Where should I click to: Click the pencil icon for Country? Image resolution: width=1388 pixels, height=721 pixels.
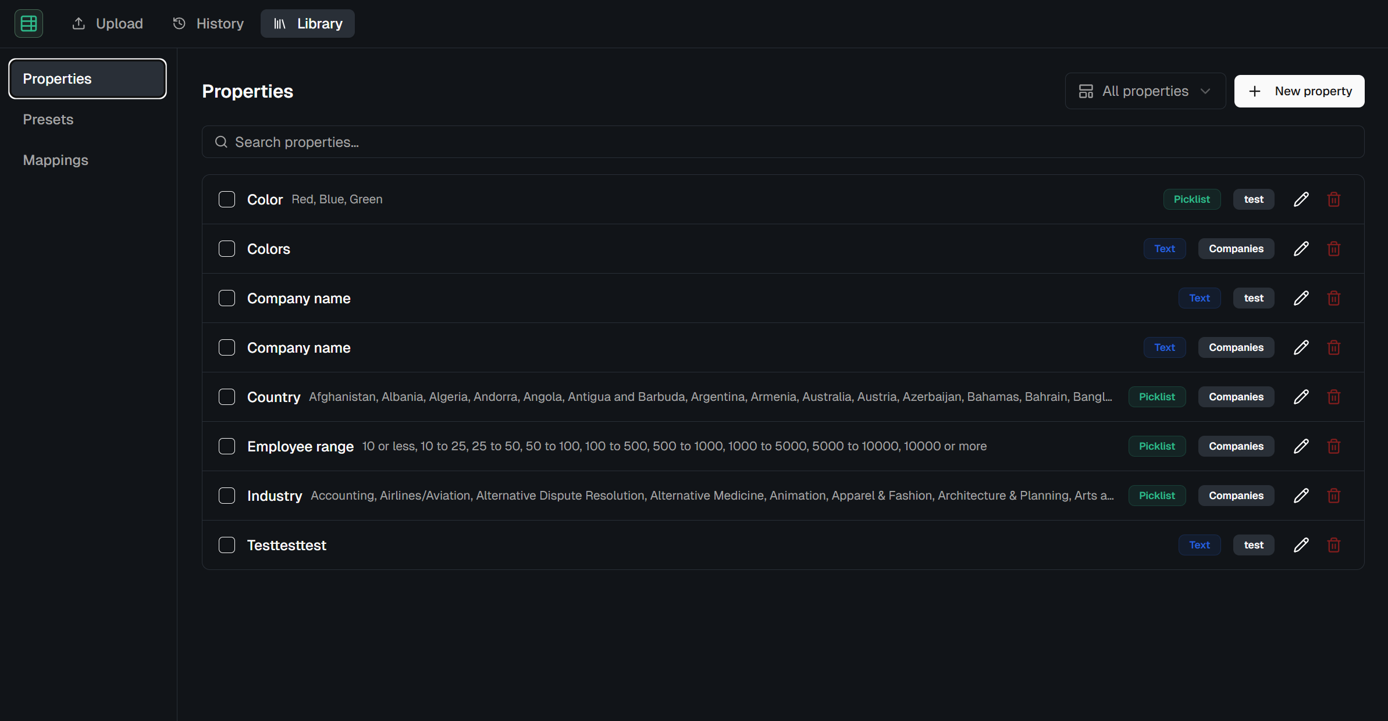click(x=1301, y=397)
